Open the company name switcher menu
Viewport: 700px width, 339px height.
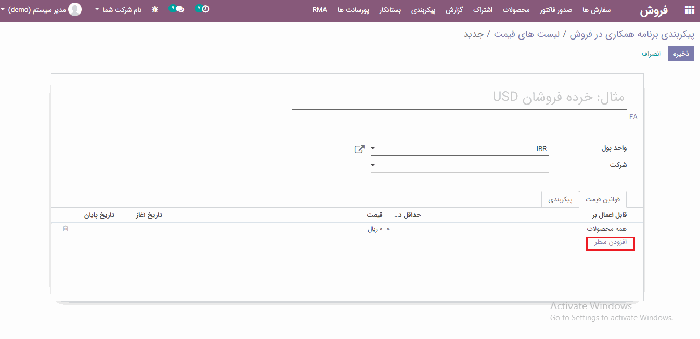coord(119,10)
